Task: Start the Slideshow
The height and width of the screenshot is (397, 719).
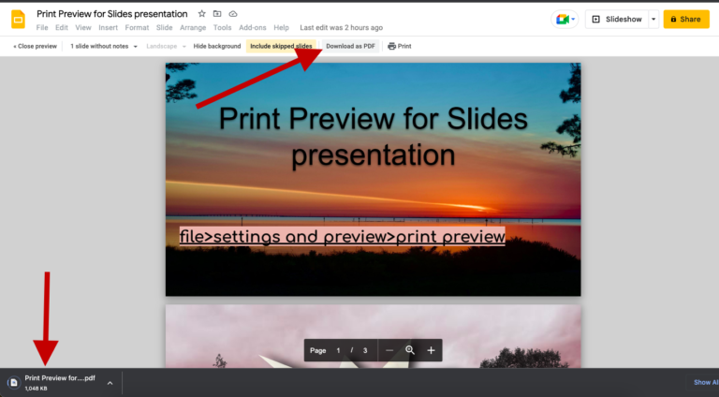Action: [x=617, y=20]
